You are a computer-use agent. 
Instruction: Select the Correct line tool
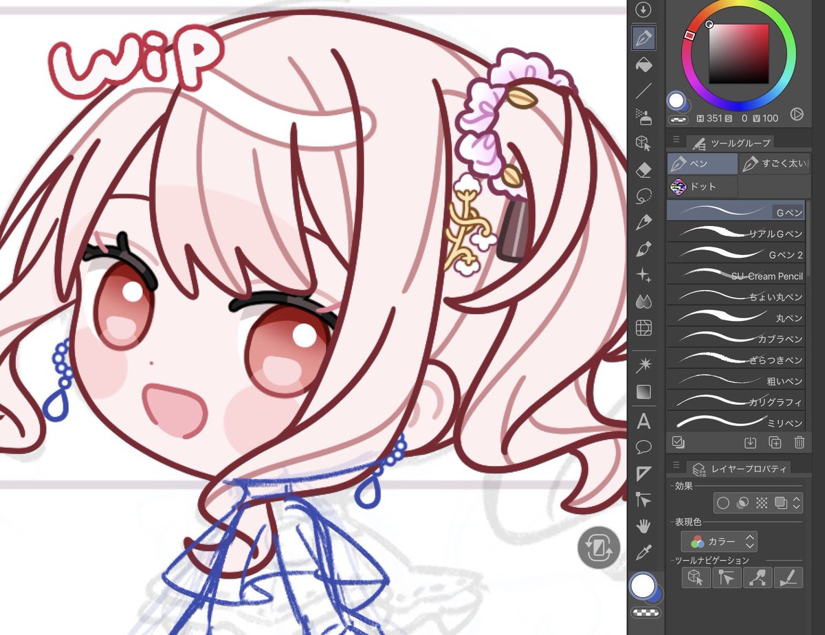[x=643, y=500]
